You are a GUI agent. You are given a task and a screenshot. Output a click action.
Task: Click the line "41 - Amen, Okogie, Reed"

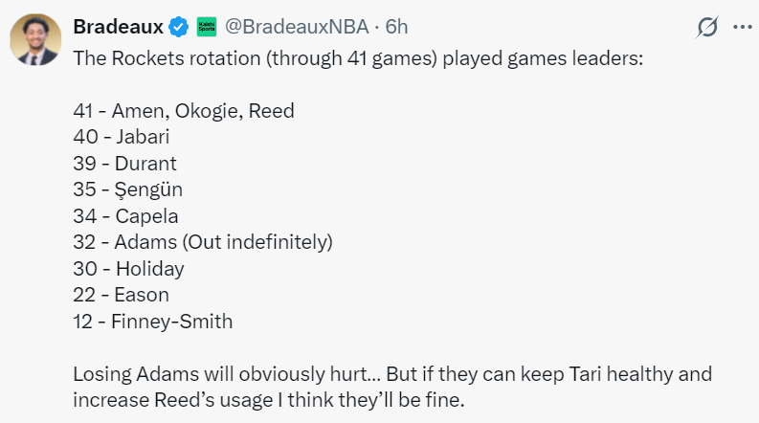[x=184, y=111]
